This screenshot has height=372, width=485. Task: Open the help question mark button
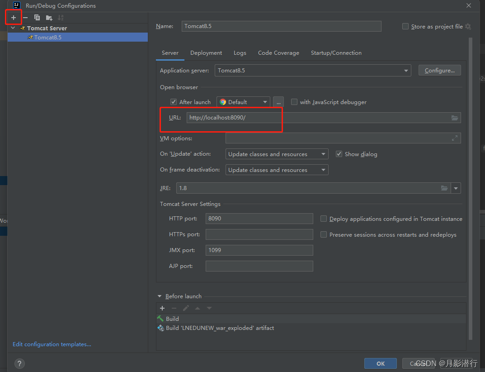tap(19, 363)
